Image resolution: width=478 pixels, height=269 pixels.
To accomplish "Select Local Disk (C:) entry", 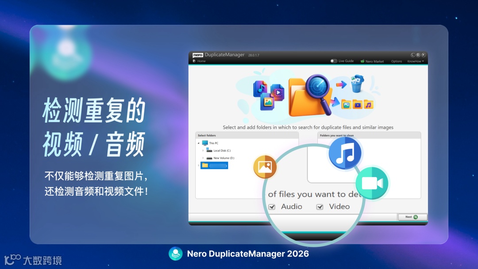I will click(219, 150).
